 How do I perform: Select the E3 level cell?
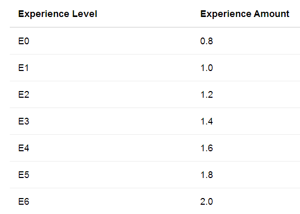[24, 121]
